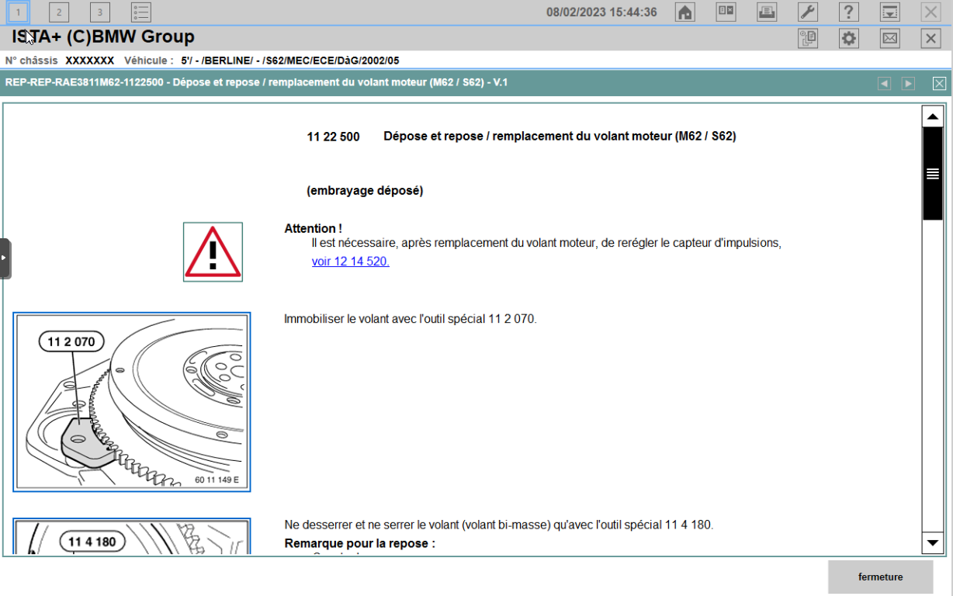Follow the link voir 12 14 520

(351, 262)
